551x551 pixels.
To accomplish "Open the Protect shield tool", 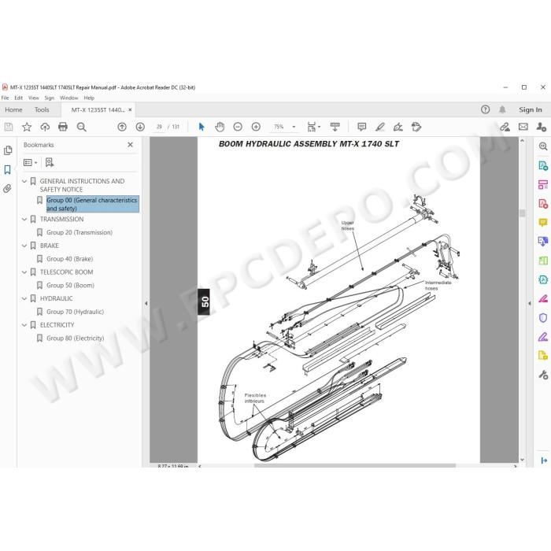I will tap(543, 318).
